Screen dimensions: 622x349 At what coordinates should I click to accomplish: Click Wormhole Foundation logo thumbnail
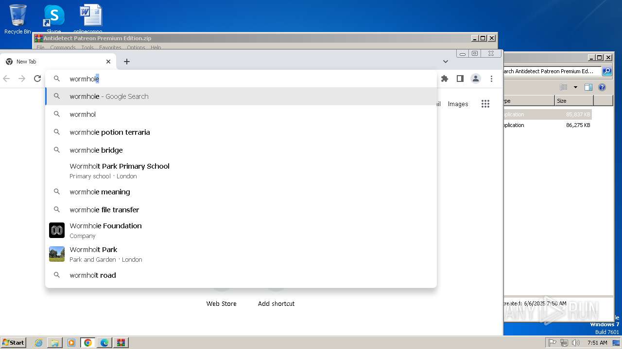click(57, 230)
